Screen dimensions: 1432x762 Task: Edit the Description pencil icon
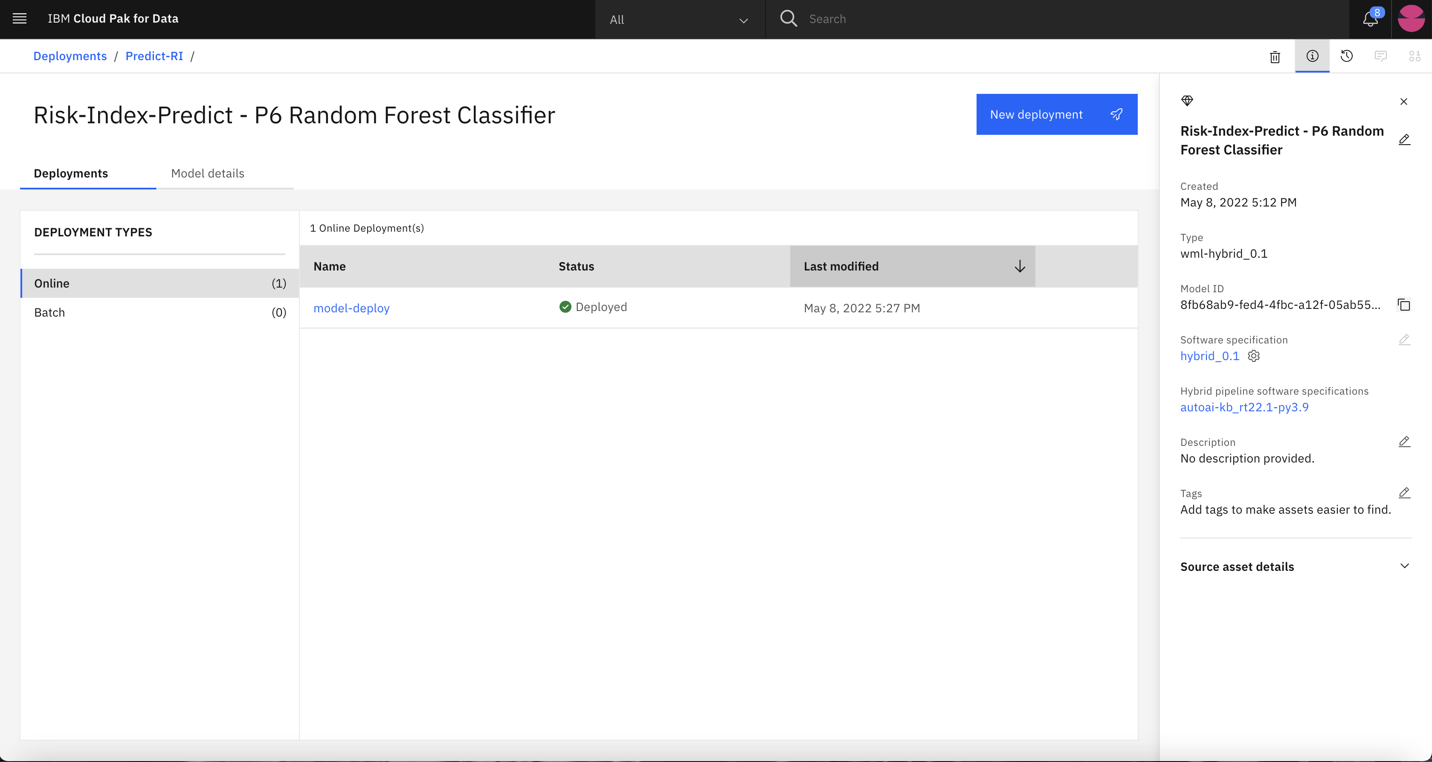(1404, 442)
